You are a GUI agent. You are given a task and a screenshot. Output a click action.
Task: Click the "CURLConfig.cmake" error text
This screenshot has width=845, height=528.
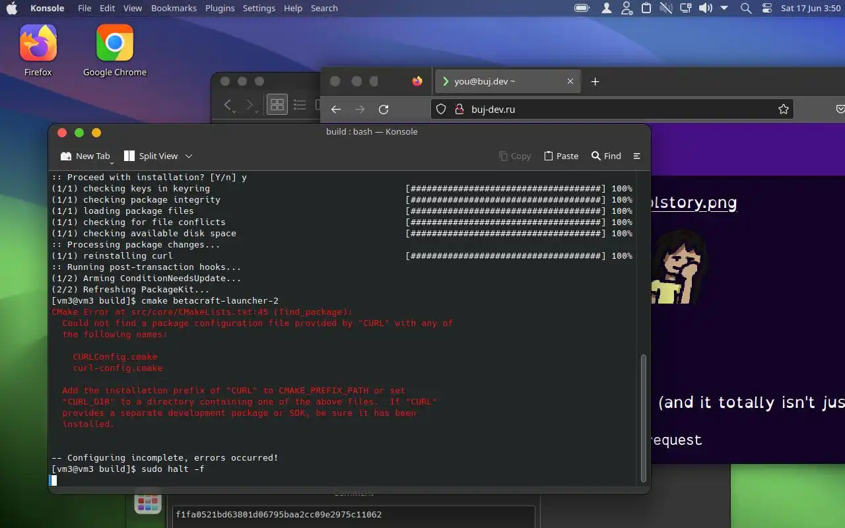(115, 356)
